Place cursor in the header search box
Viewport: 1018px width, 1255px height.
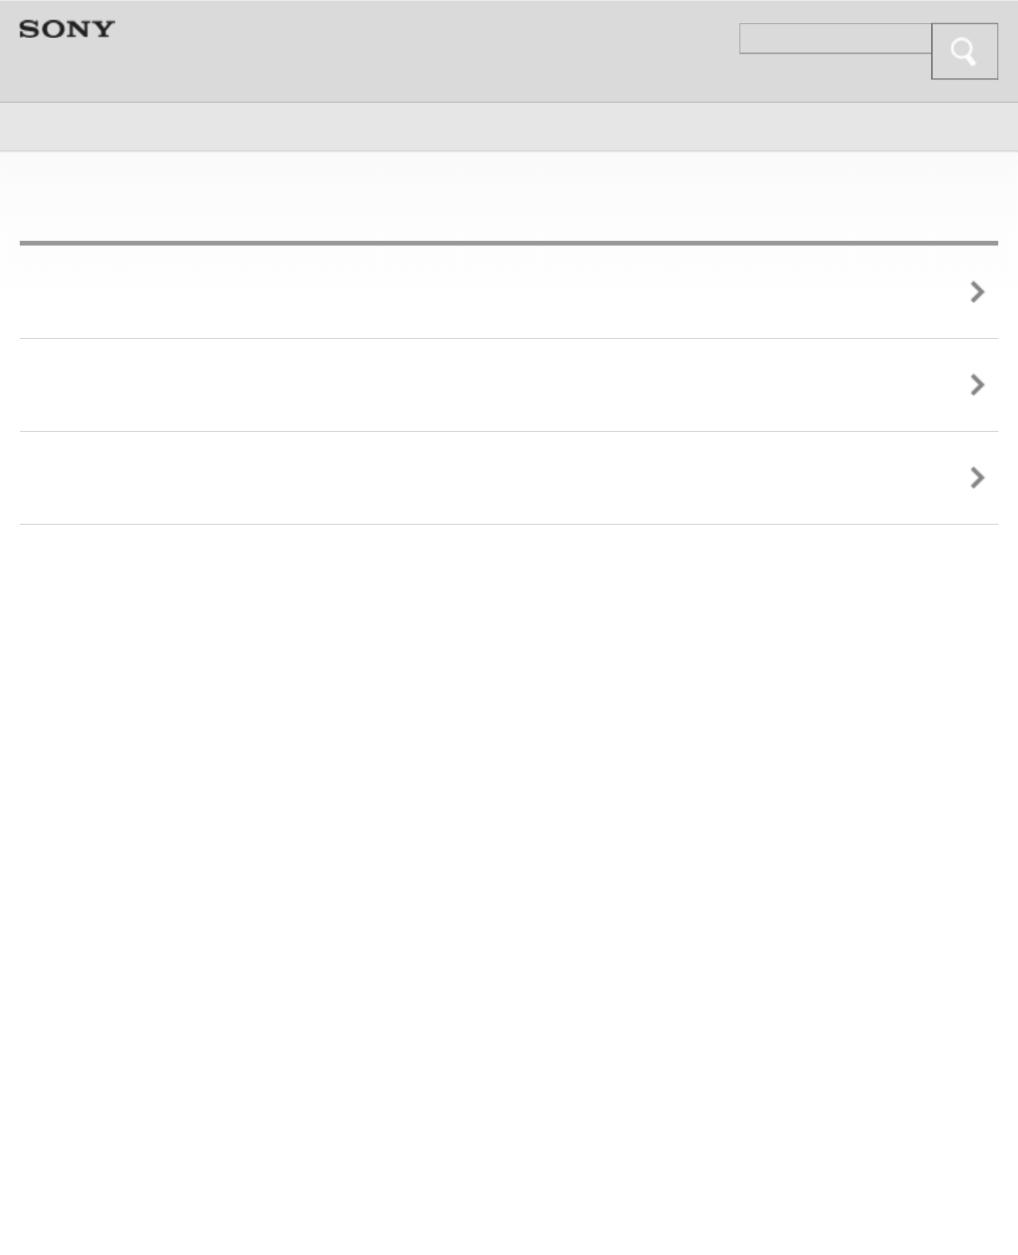coord(835,39)
